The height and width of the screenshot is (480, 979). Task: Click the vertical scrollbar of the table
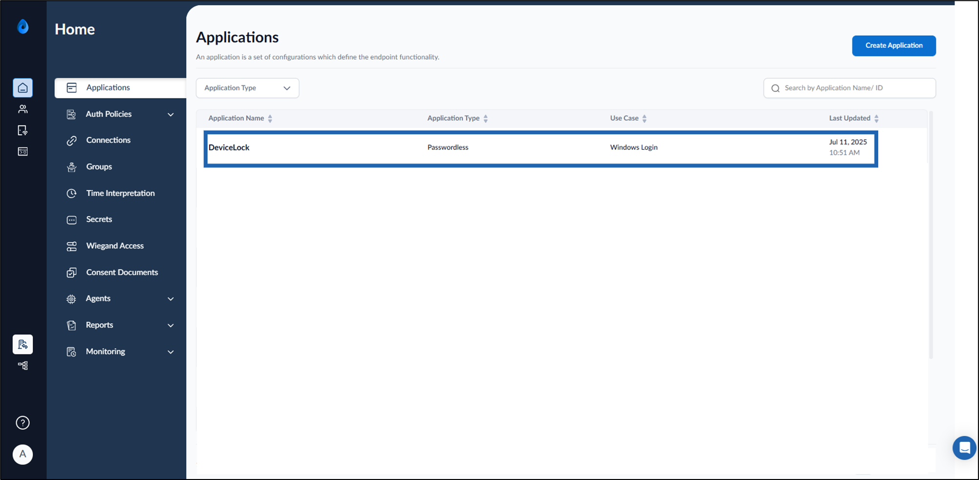click(931, 235)
